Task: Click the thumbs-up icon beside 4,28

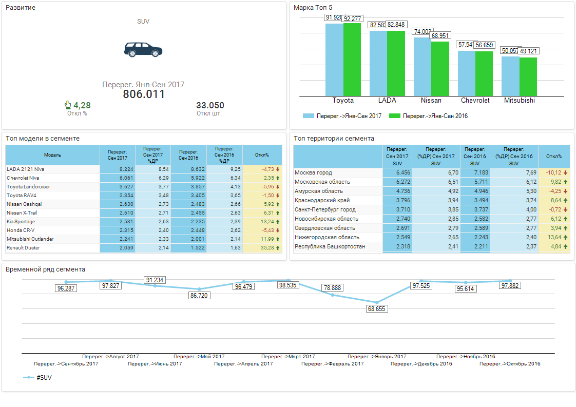Action: click(68, 105)
